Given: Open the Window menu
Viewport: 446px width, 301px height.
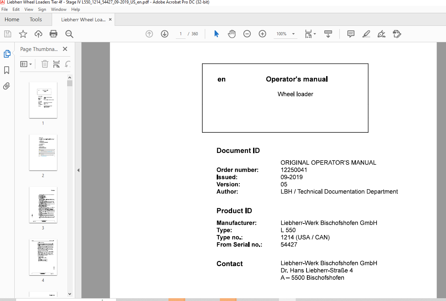Looking at the screenshot, I should [59, 9].
